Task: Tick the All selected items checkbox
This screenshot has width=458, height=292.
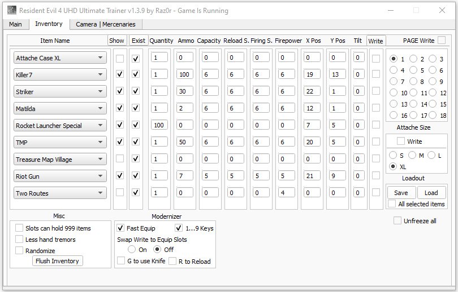Action: [392, 204]
